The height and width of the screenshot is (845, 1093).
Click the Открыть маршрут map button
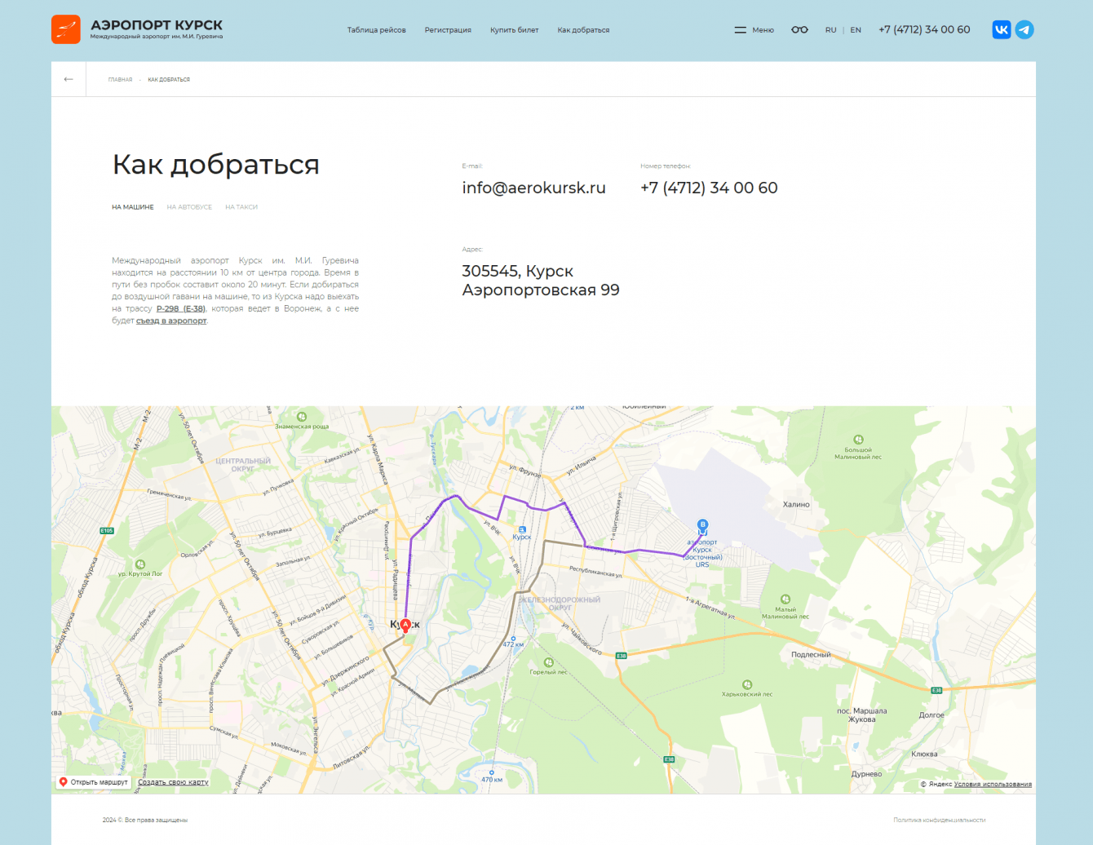(x=94, y=782)
